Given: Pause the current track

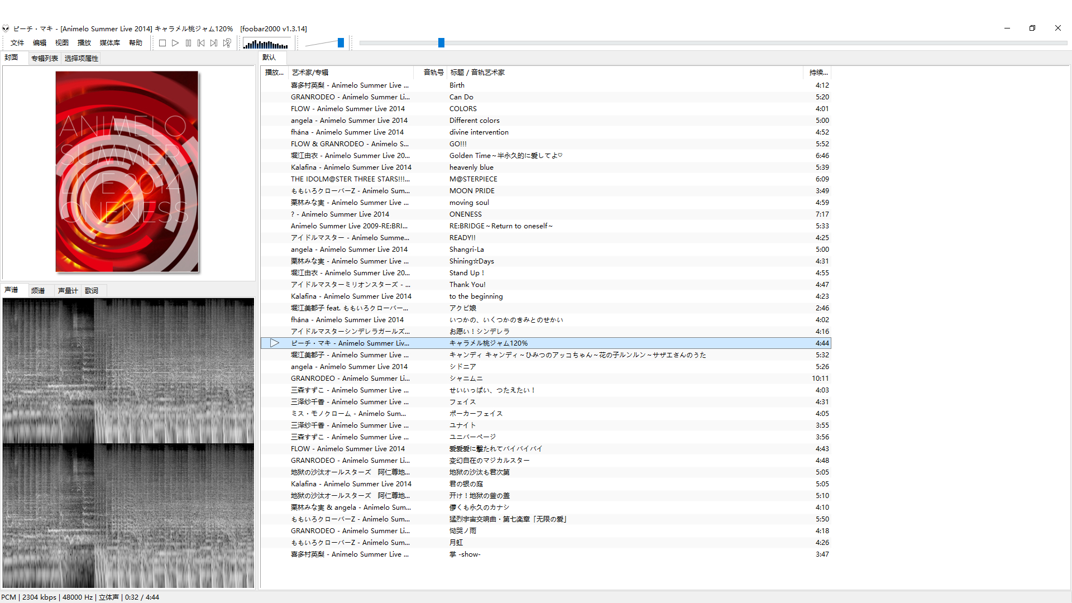Looking at the screenshot, I should (x=188, y=43).
